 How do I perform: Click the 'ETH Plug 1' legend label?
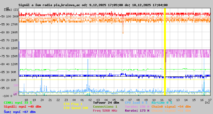[x=73, y=104]
